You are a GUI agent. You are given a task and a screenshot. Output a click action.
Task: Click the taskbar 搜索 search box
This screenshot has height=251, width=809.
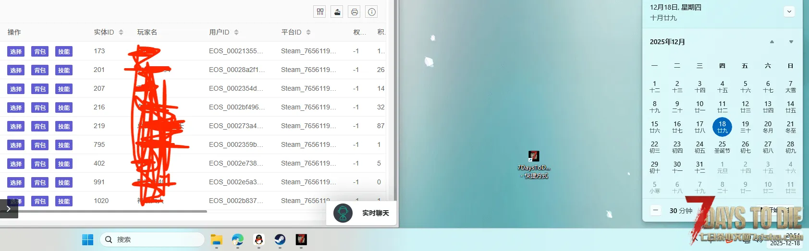tap(152, 239)
